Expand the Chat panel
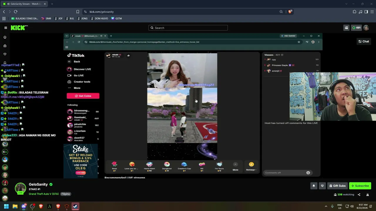Image resolution: width=376 pixels, height=211 pixels. coord(364,41)
